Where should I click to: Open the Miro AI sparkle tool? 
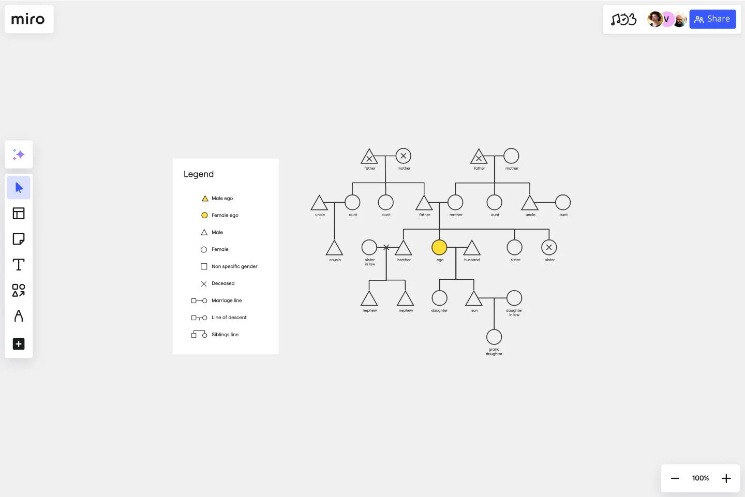pyautogui.click(x=19, y=154)
